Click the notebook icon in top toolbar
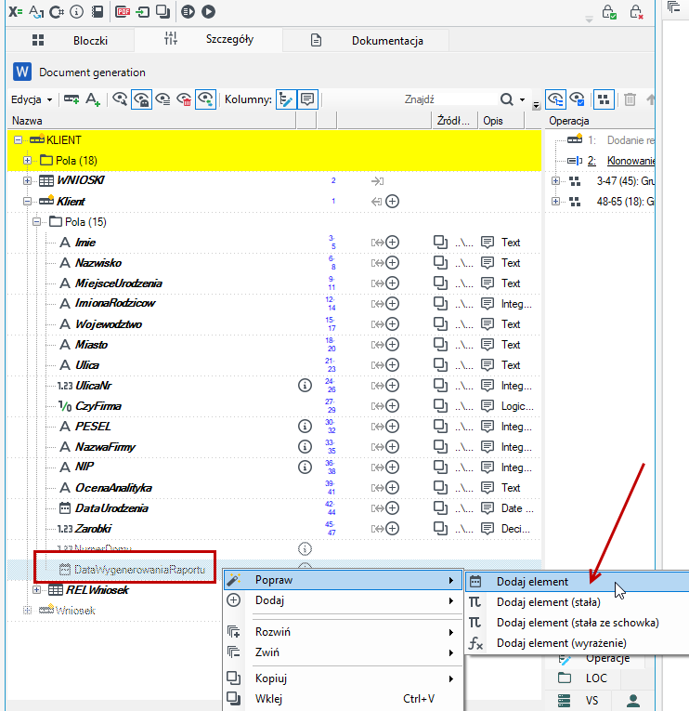 click(x=97, y=11)
